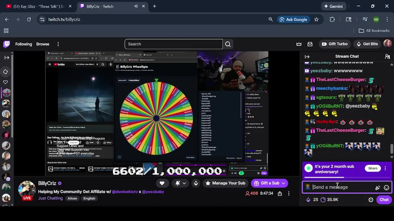Mute the BillyCriz tab audio
This screenshot has width=394, height=221.
(x=136, y=6)
